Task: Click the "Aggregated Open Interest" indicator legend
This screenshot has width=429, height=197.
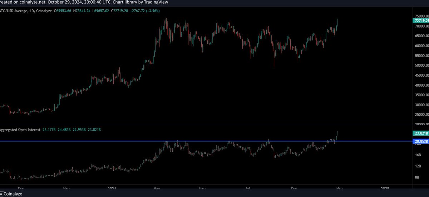Action: (20, 130)
